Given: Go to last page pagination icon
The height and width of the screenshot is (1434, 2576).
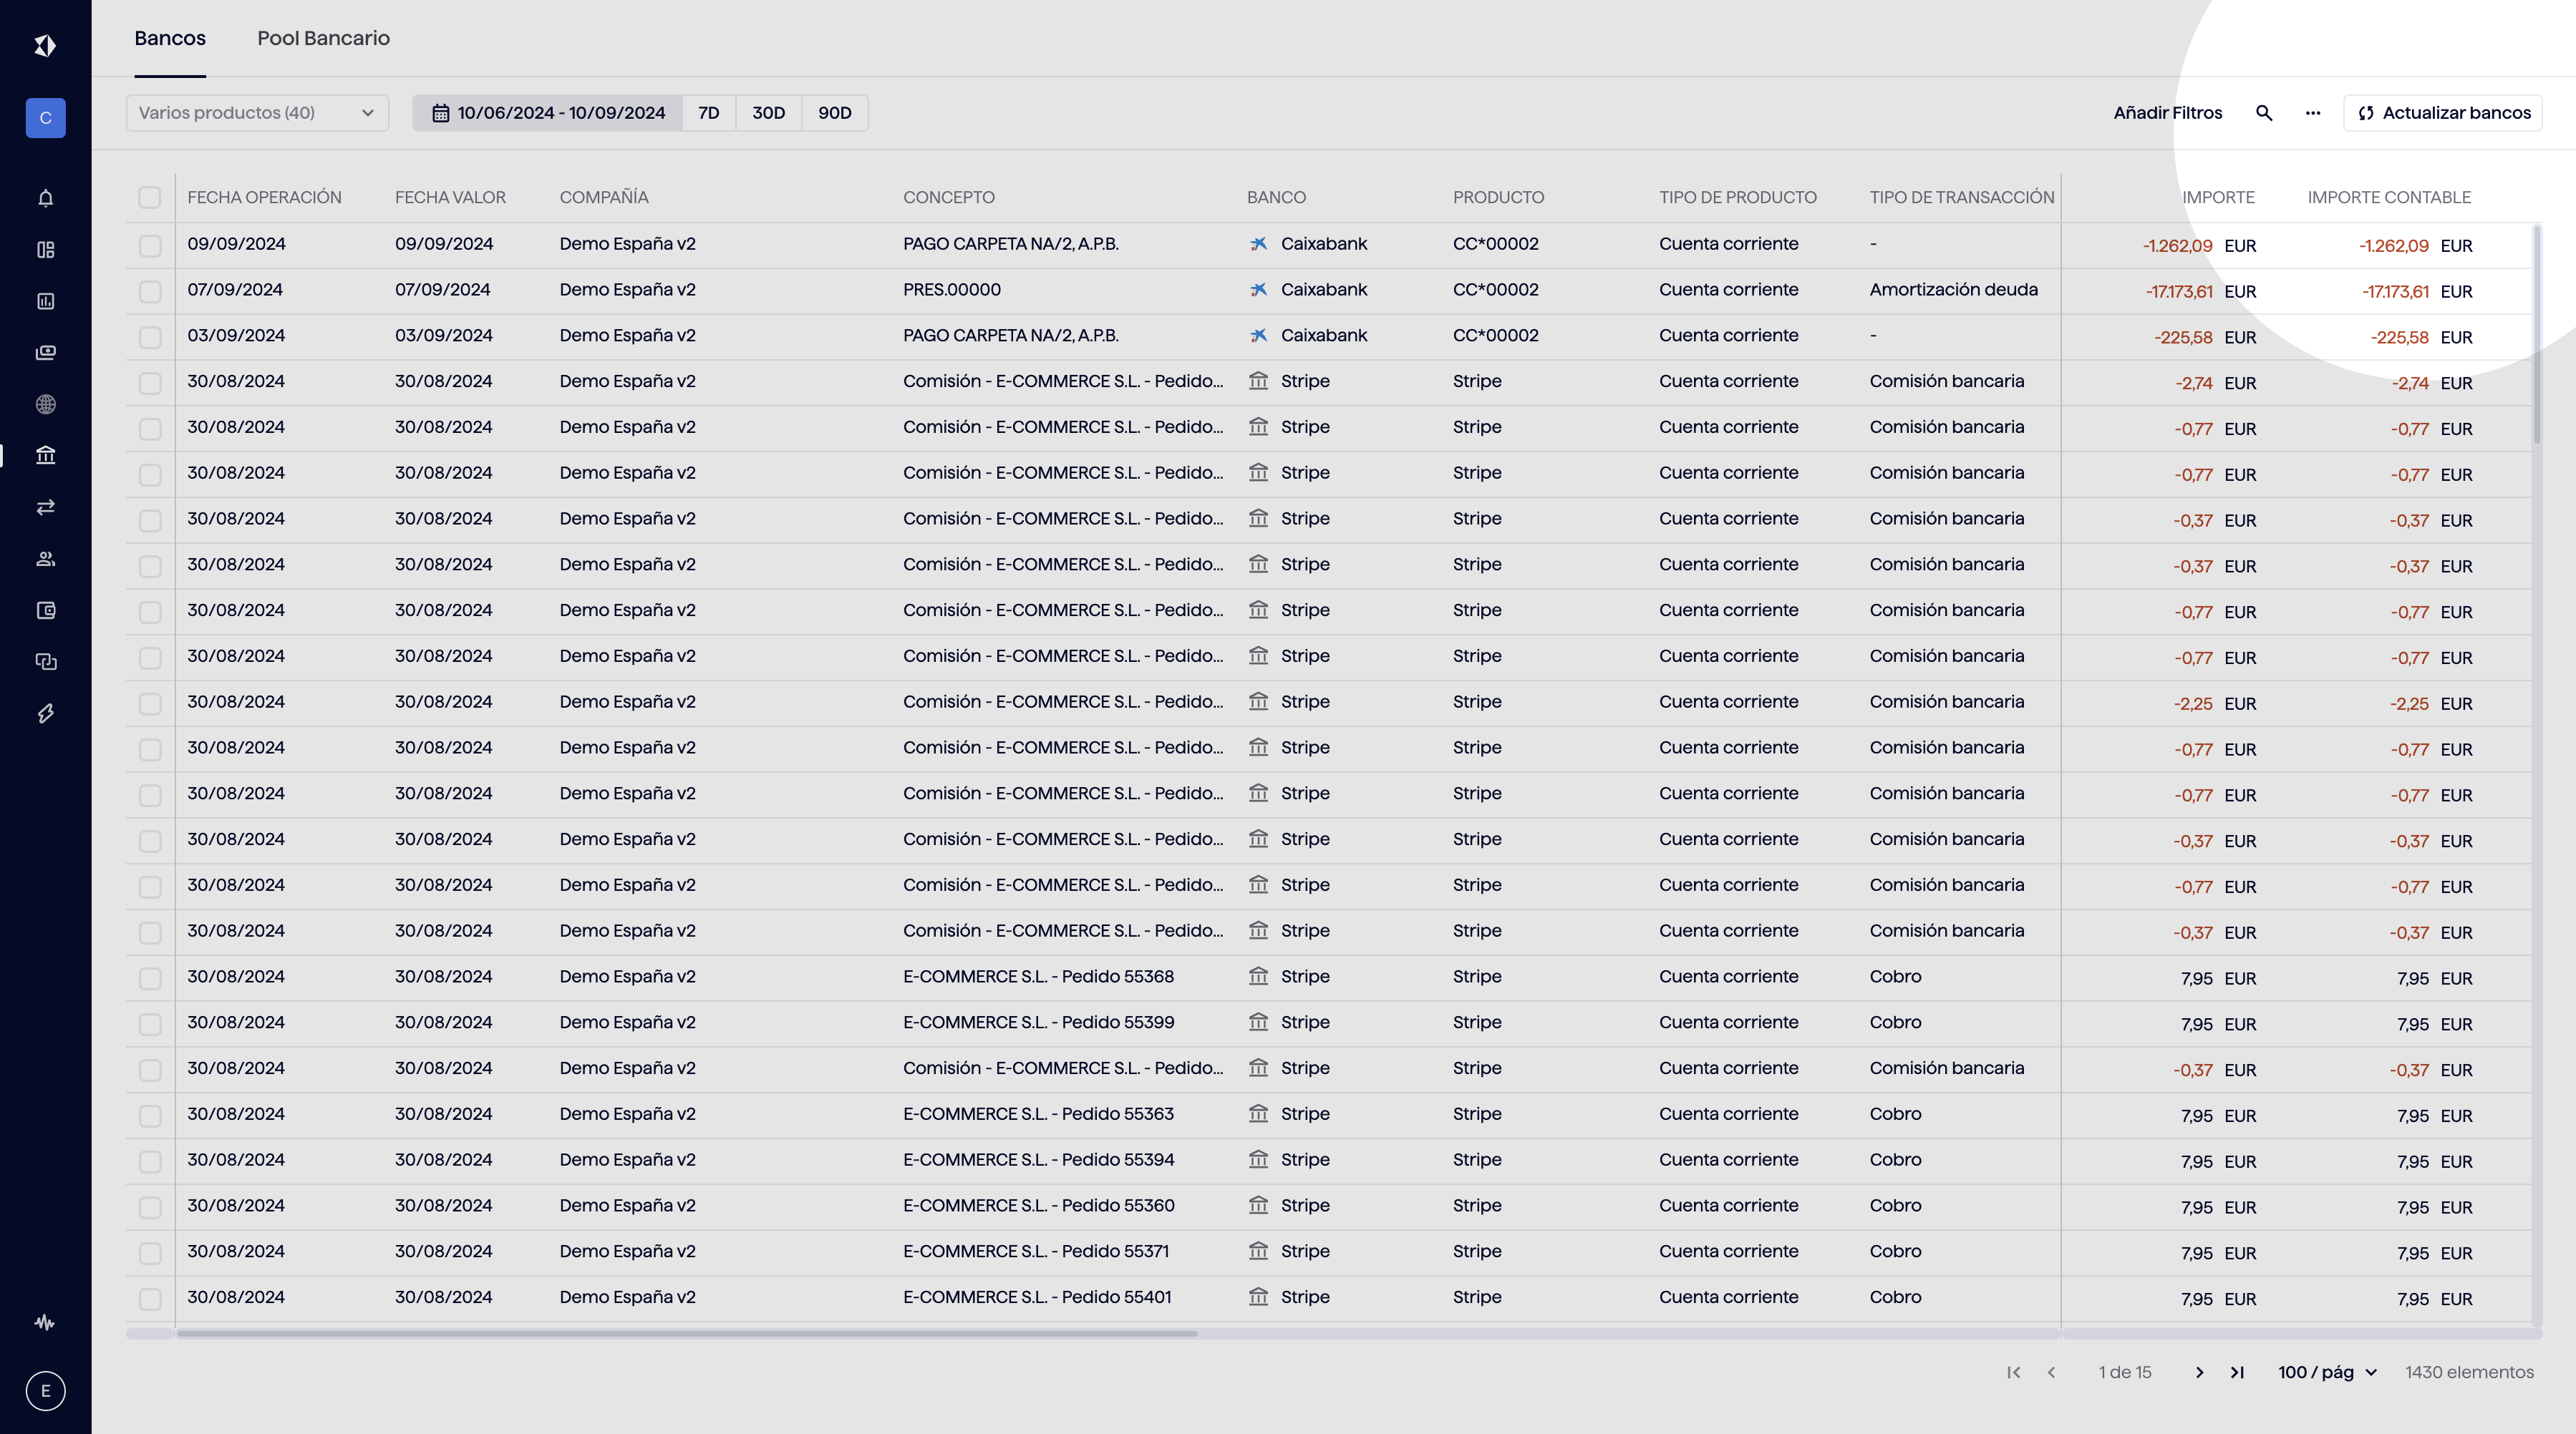Looking at the screenshot, I should [x=2237, y=1373].
